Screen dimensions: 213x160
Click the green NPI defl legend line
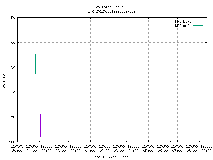[x=198, y=26]
